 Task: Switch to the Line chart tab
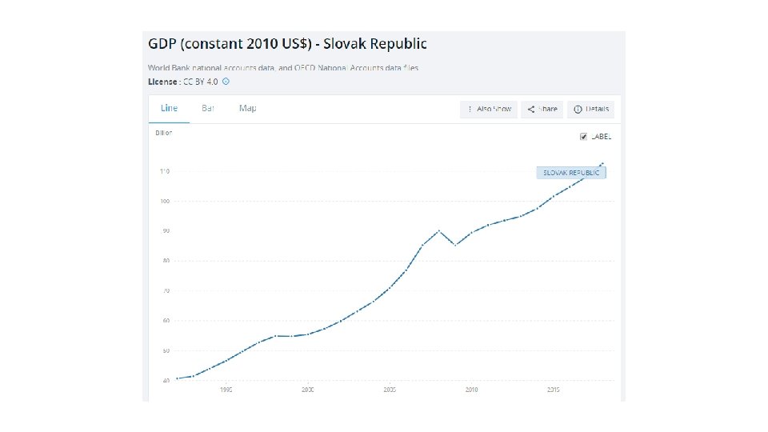[x=169, y=108]
